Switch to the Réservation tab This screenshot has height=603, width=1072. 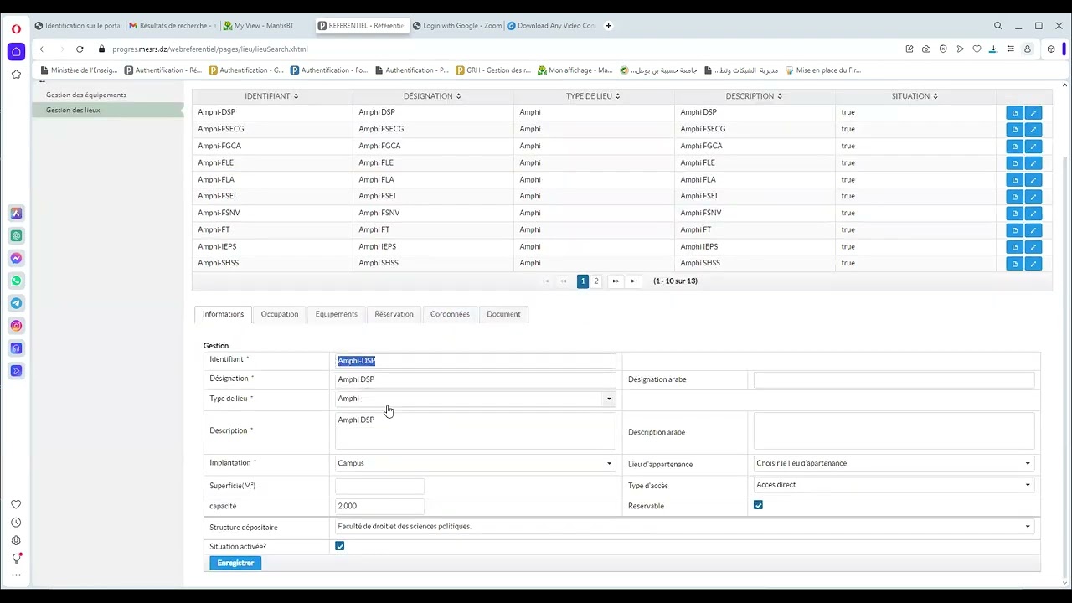click(394, 314)
